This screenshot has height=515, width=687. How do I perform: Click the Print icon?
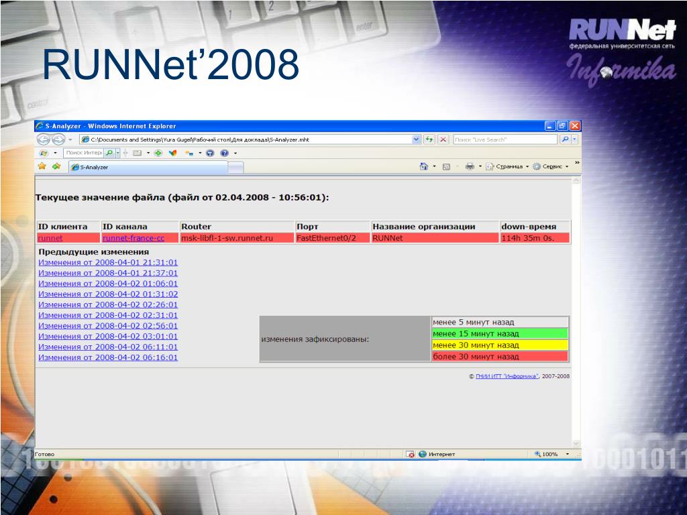470,166
